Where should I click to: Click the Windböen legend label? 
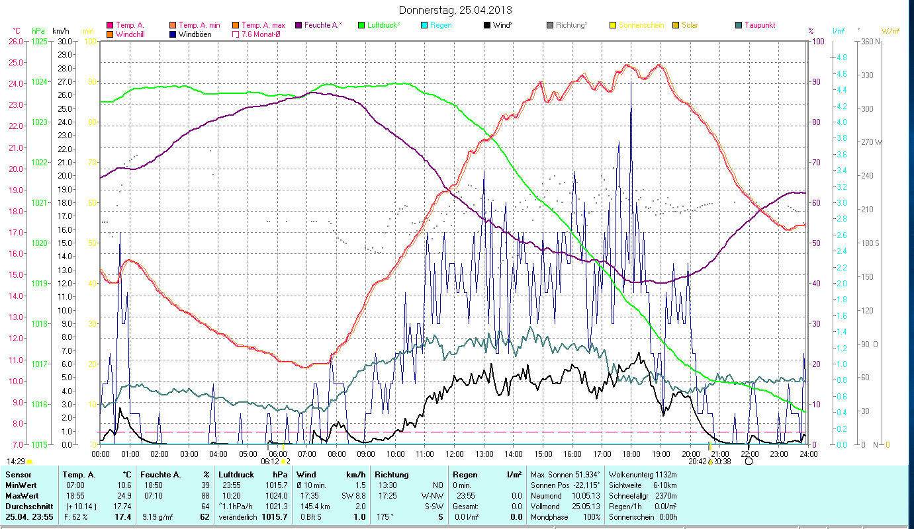pyautogui.click(x=195, y=34)
